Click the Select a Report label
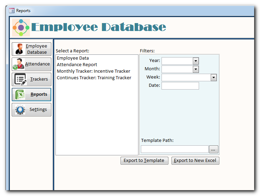 tap(72, 51)
